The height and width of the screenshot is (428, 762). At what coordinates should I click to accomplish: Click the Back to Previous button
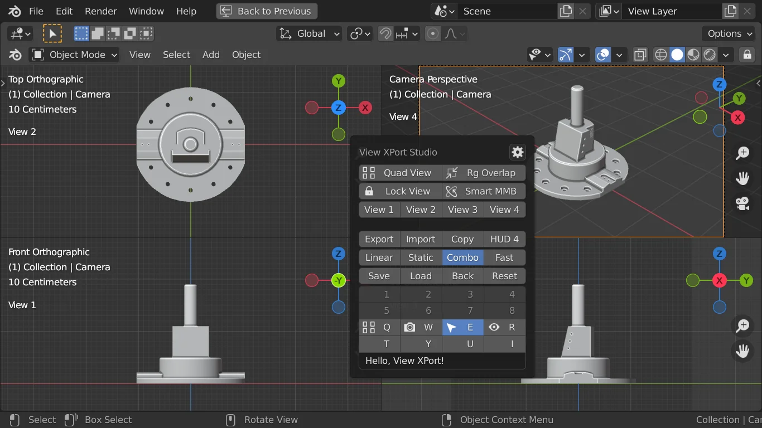(266, 11)
